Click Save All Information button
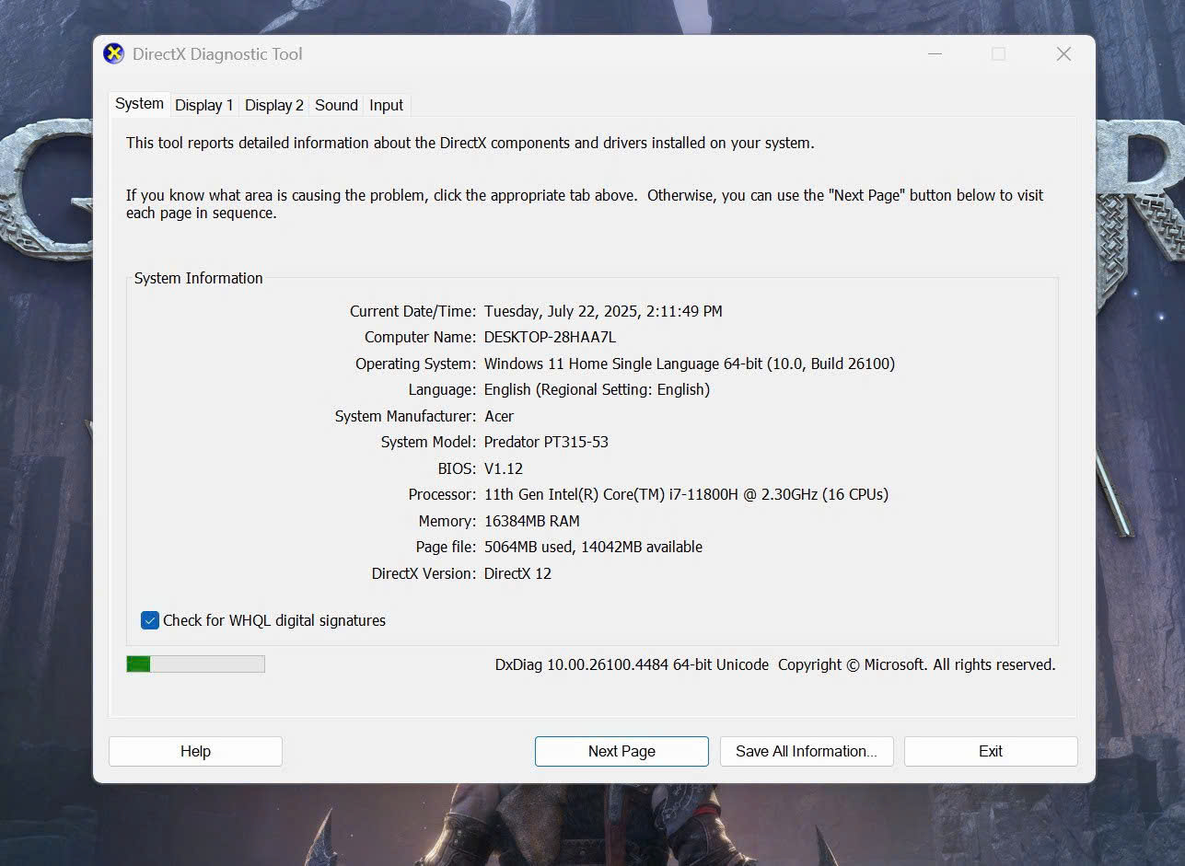 (x=807, y=751)
